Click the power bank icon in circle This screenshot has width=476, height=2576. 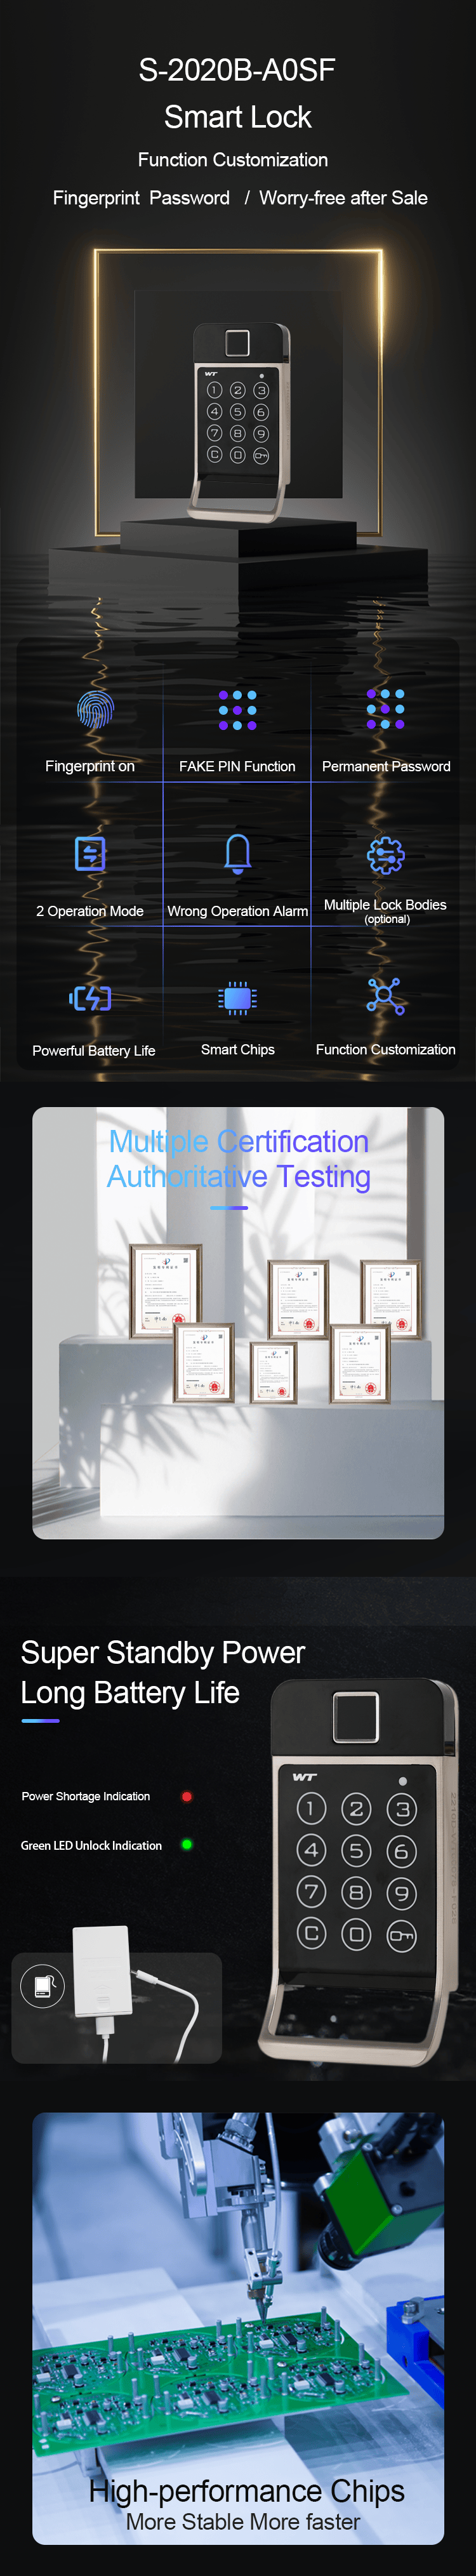pyautogui.click(x=43, y=1984)
